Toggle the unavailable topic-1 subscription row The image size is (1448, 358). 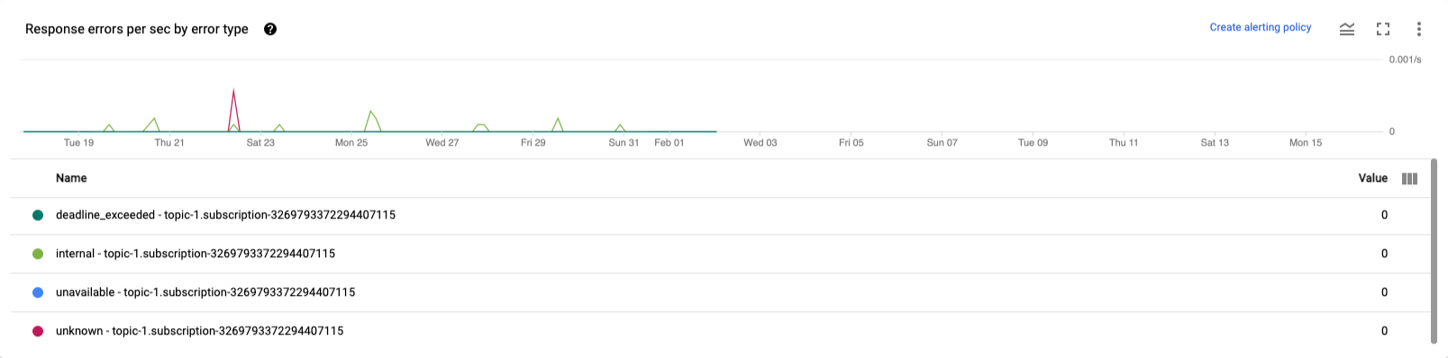[719, 292]
